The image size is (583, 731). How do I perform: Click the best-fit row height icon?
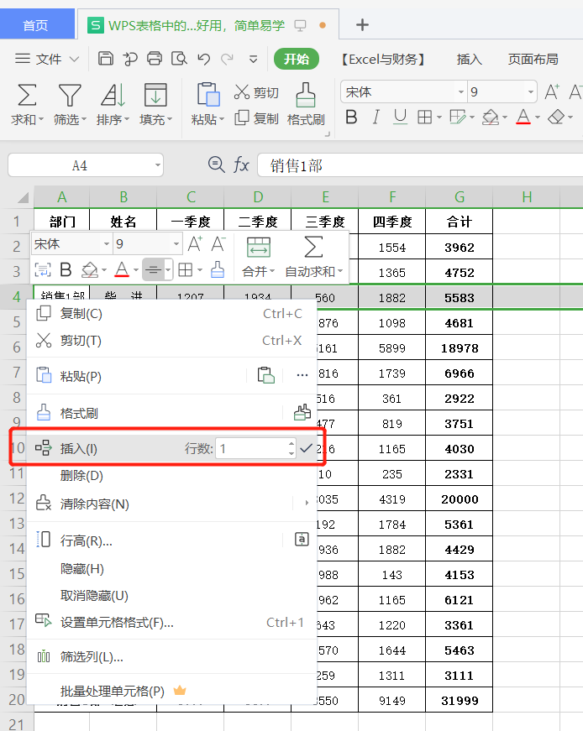302,540
